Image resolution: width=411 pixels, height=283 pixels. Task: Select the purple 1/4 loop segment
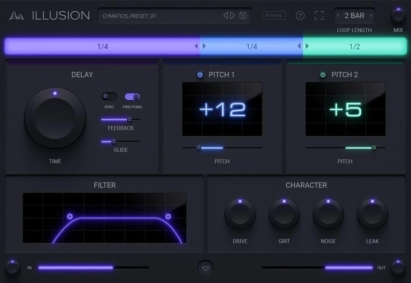click(102, 46)
